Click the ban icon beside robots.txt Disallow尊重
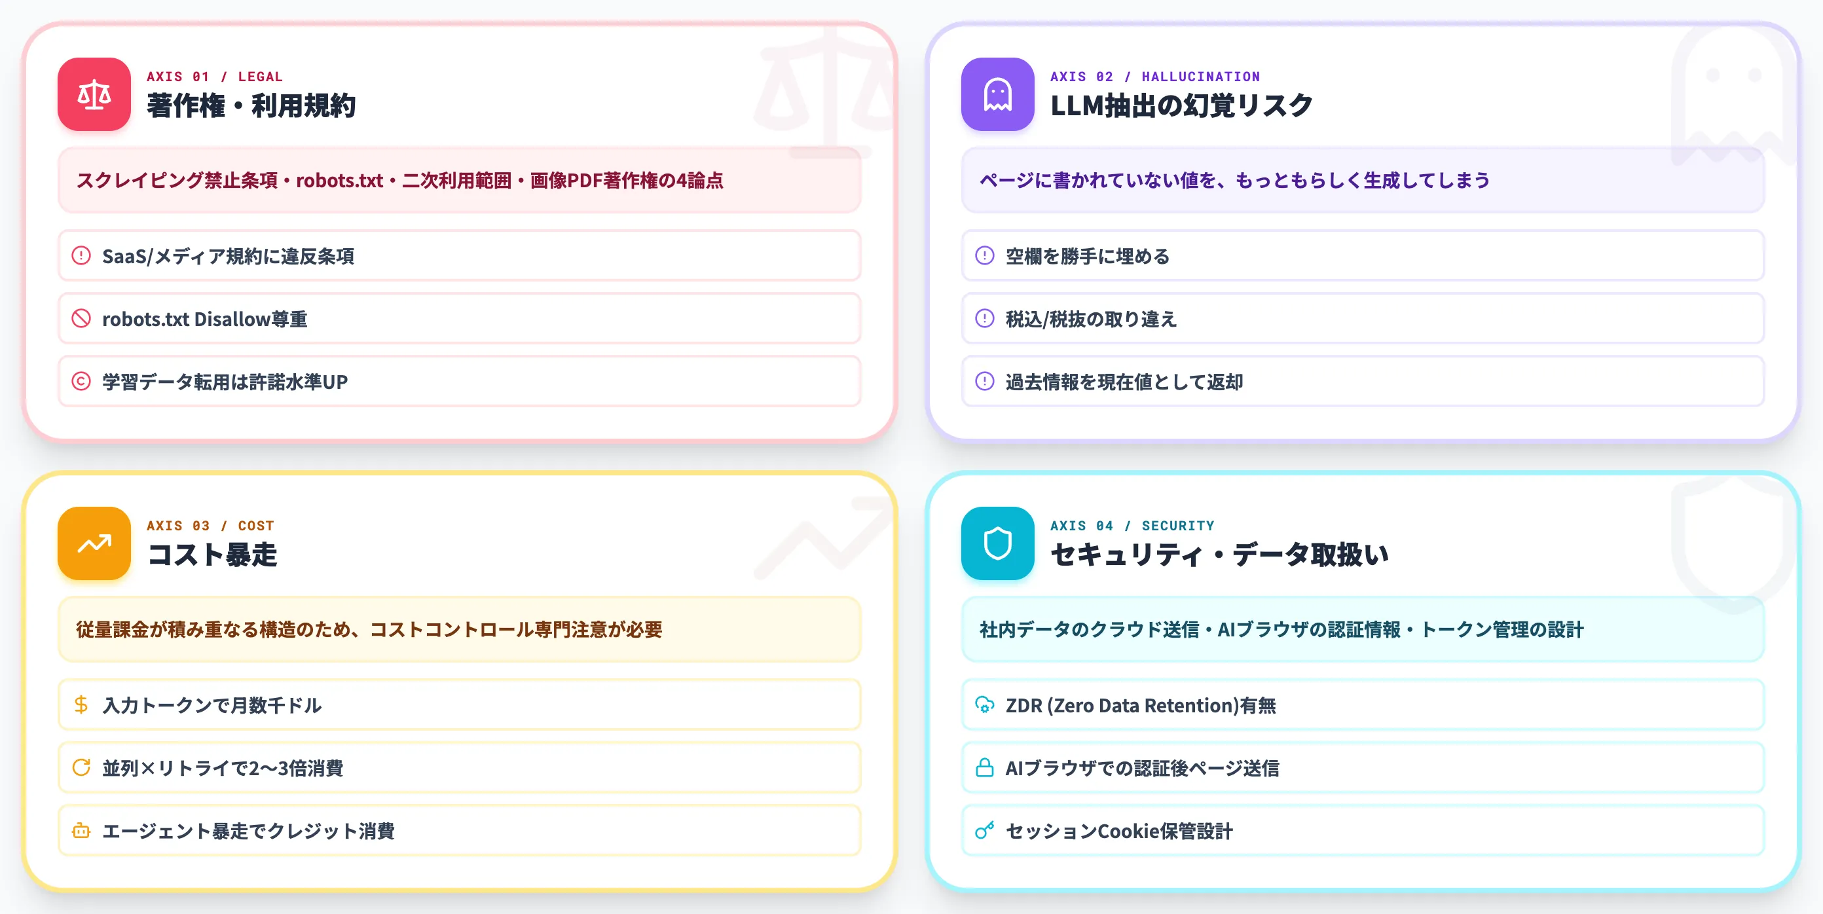 81,318
